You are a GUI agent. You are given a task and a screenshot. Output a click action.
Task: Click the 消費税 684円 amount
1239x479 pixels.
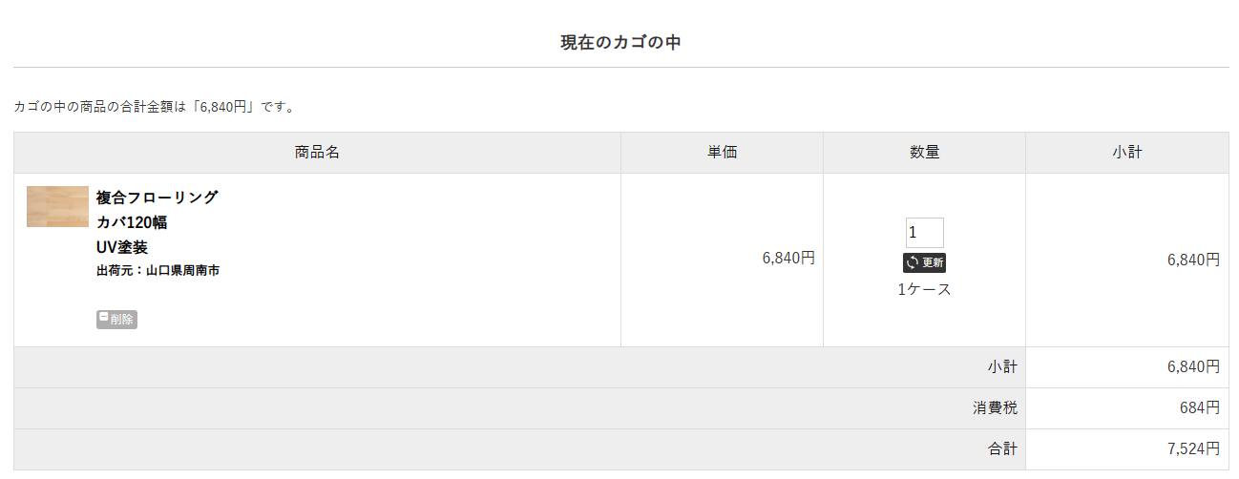1200,408
